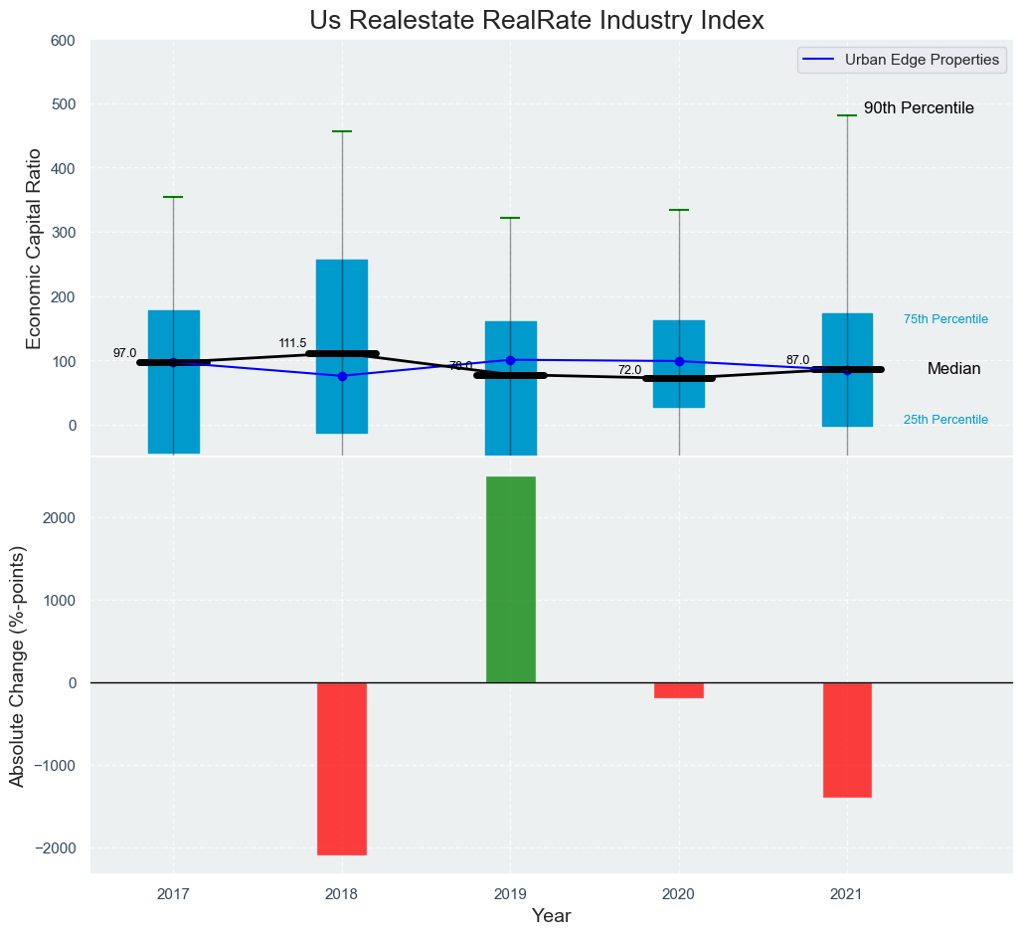1023x935 pixels.
Task: Click the small red 2020 change bar
Action: point(678,690)
